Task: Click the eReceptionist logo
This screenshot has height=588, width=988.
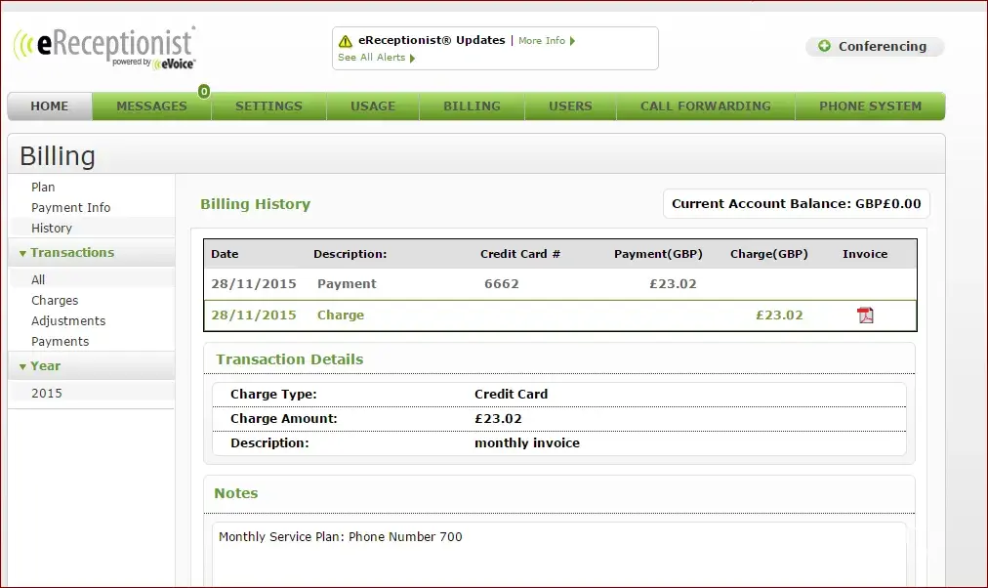Action: point(104,46)
